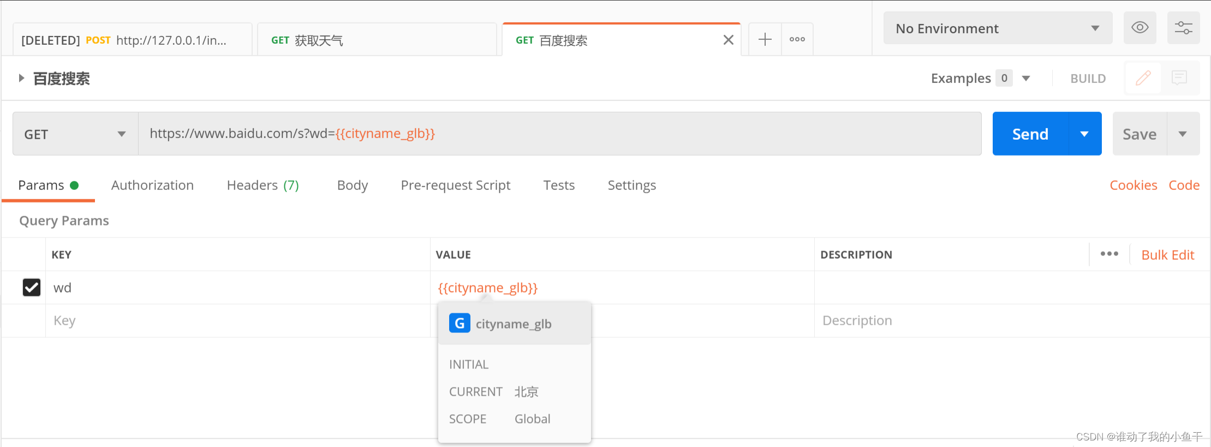
Task: Open the Tests tab
Action: click(x=559, y=185)
